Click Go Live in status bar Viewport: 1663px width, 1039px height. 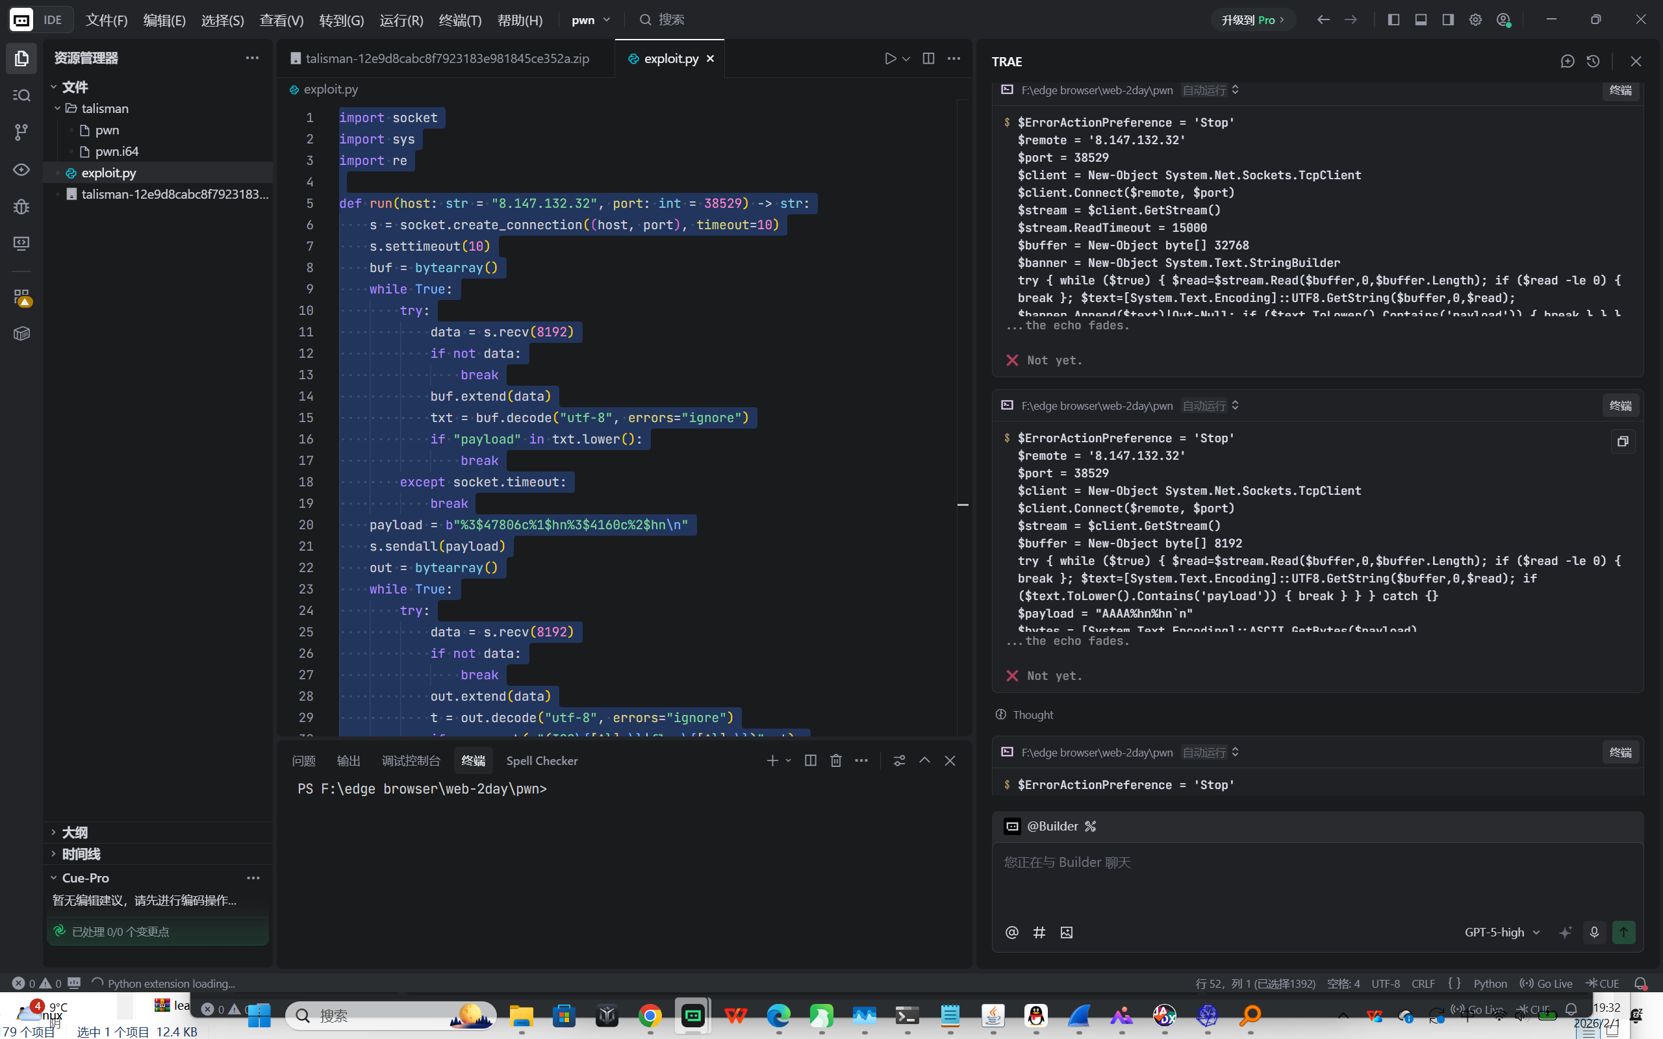tap(1547, 983)
